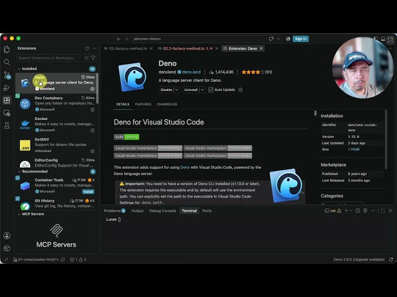Open notifications bell in status bar

point(391,259)
